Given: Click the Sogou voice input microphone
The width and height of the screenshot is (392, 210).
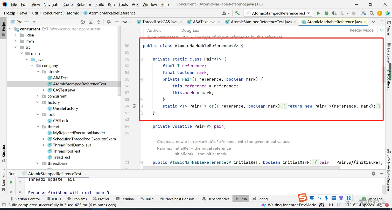Looking at the screenshot, I should click(326, 198).
